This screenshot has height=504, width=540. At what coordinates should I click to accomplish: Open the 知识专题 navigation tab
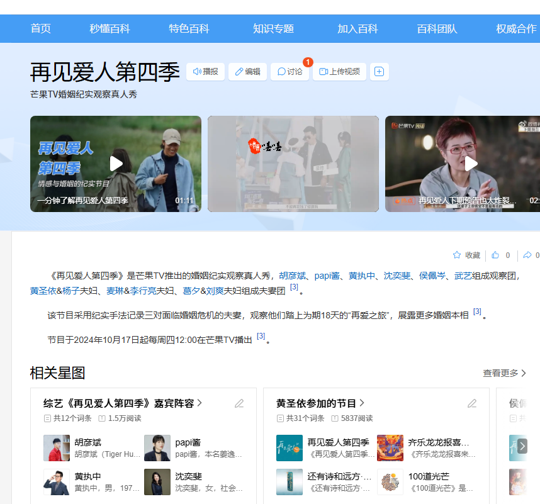click(x=273, y=28)
